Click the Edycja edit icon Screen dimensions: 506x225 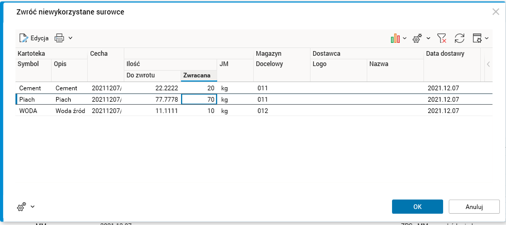coord(24,38)
